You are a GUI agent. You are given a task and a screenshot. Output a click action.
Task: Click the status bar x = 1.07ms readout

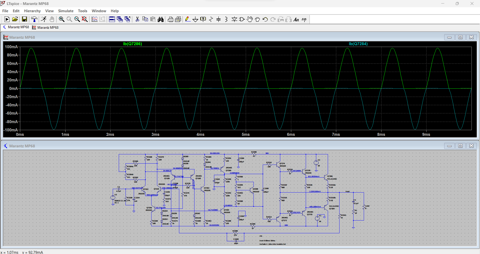click(x=9, y=252)
